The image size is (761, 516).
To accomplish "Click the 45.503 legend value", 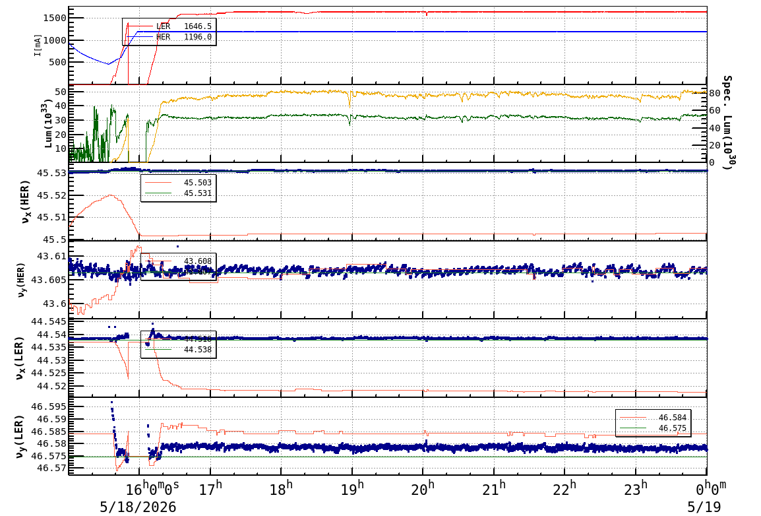I will (198, 183).
